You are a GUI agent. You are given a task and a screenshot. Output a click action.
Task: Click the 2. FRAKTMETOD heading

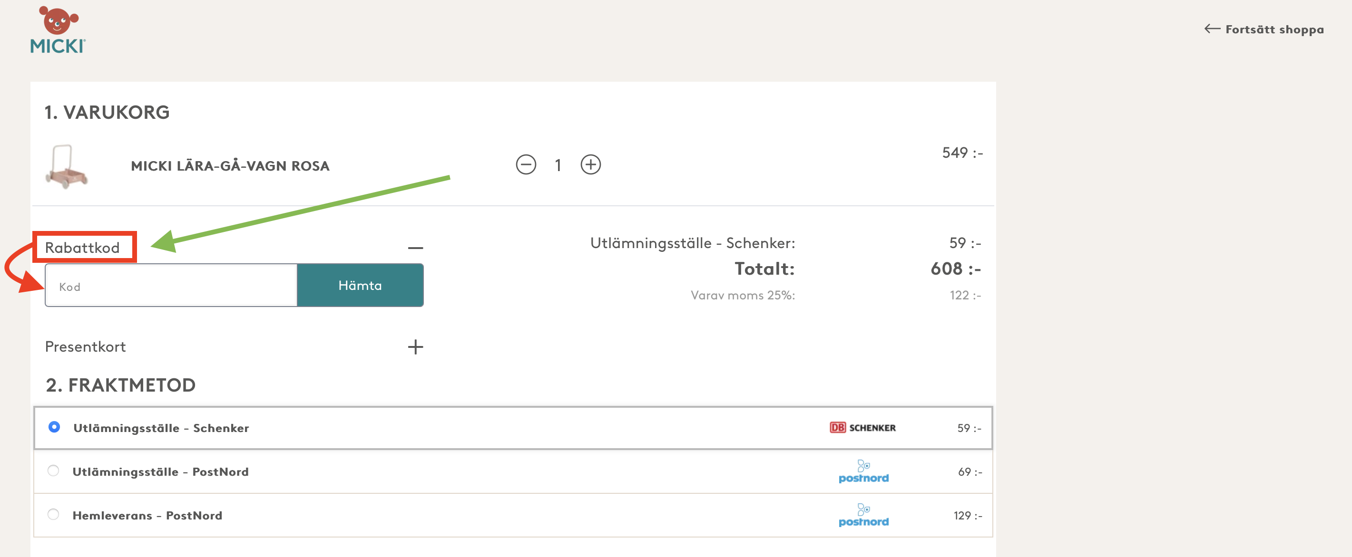click(121, 385)
